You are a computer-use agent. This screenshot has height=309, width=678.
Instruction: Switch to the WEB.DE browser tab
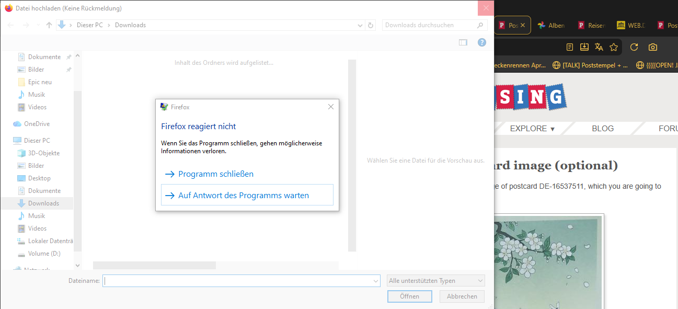tap(630, 25)
